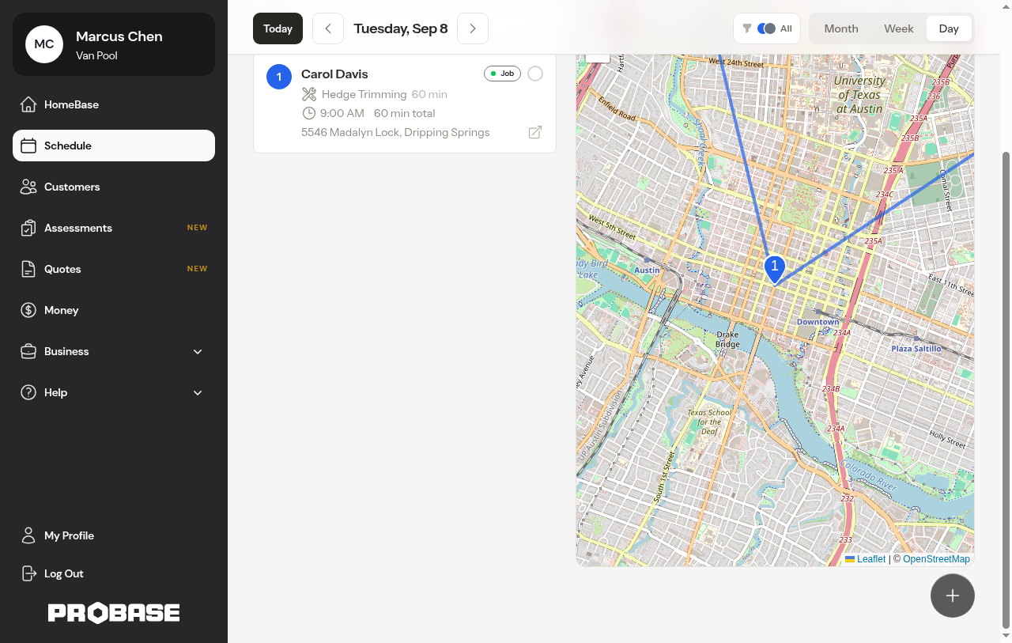The width and height of the screenshot is (1012, 643).
Task: Click the clock icon beside 9:00 AM
Action: point(309,113)
